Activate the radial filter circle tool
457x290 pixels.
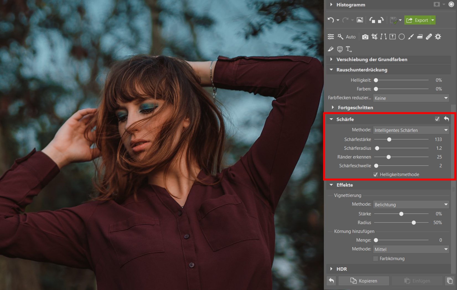pos(402,37)
